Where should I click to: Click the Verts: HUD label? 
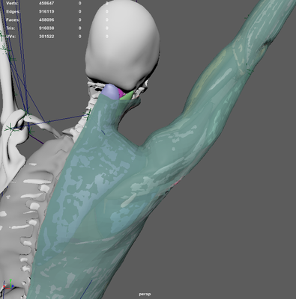12,3
